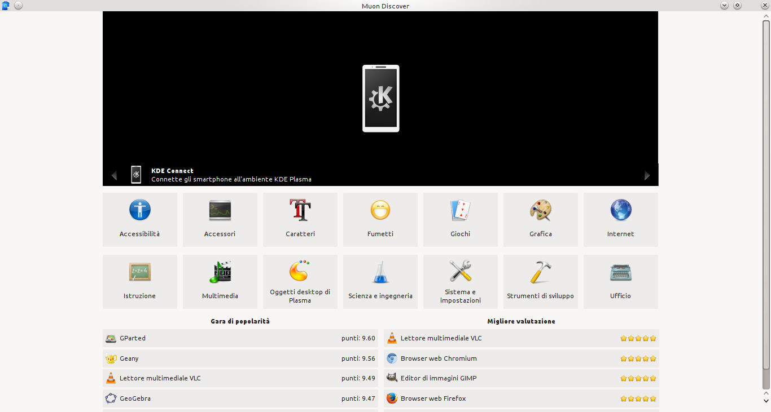Open the Istruzione chalkboard icon
771x412 pixels.
(139, 272)
